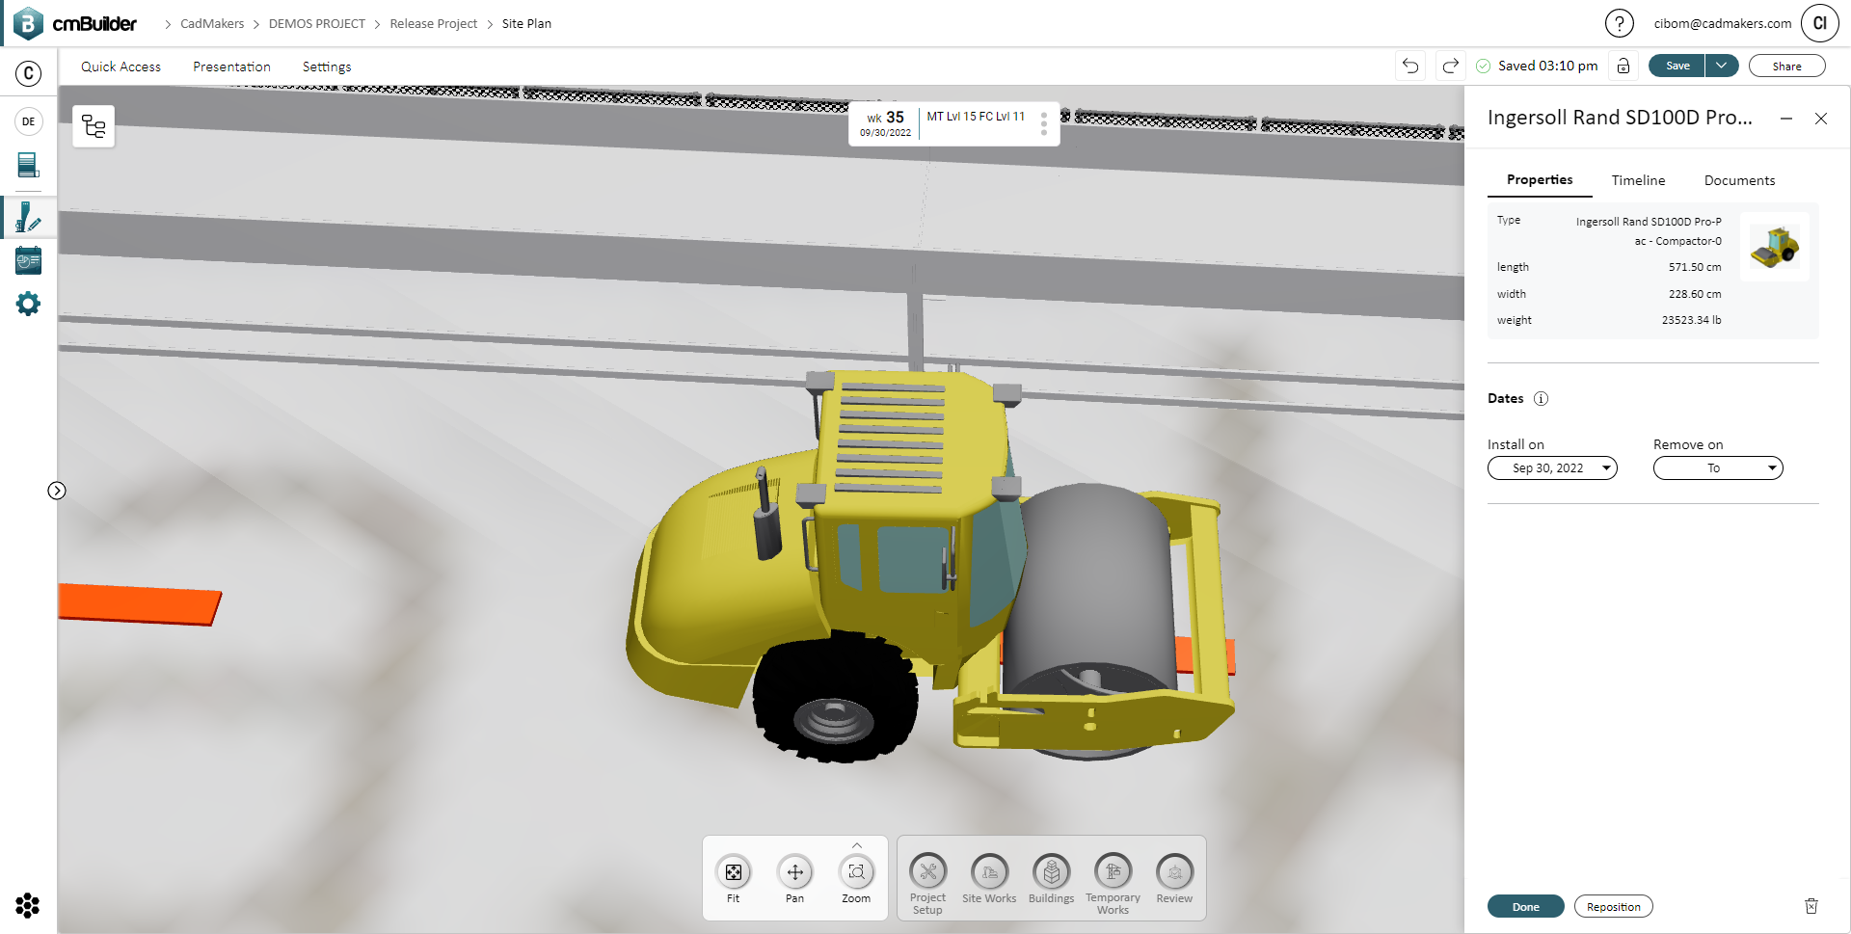The width and height of the screenshot is (1851, 934).
Task: Click the circled C company icon
Action: [29, 73]
